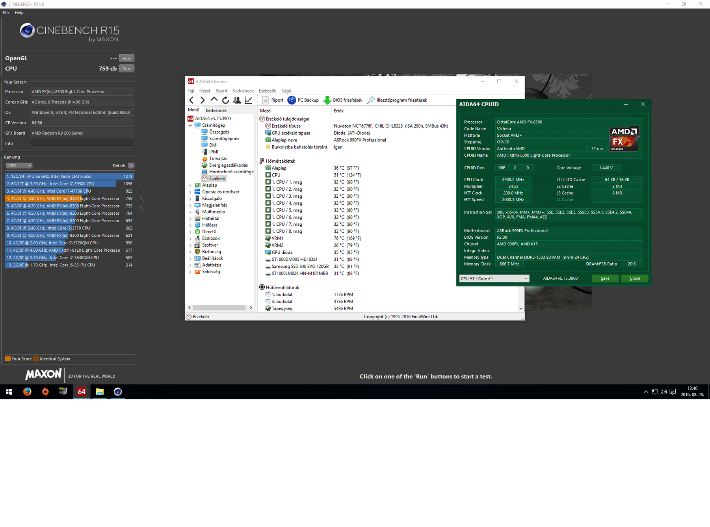Select the IPMI tree item
This screenshot has height=527, width=710.
214,152
